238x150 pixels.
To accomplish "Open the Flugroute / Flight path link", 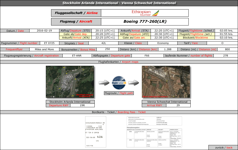I will tap(119, 93).
